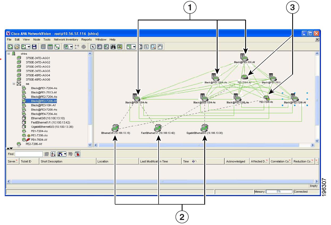Select the Black@PE2-7206-Af node icon in map
This screenshot has width=331, height=225.
click(294, 97)
